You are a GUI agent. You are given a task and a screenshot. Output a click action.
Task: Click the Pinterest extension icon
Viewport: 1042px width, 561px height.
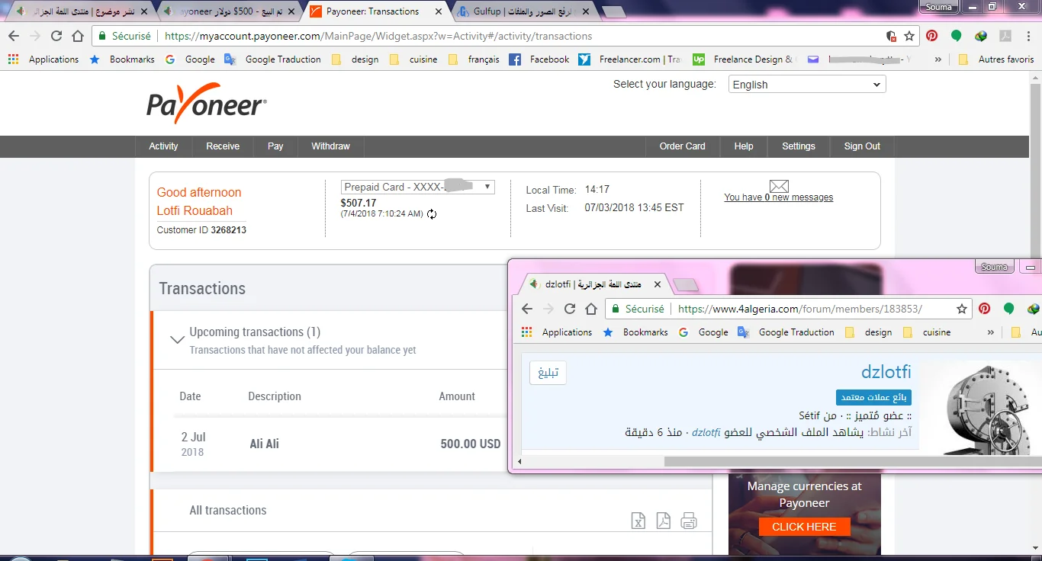[931, 35]
